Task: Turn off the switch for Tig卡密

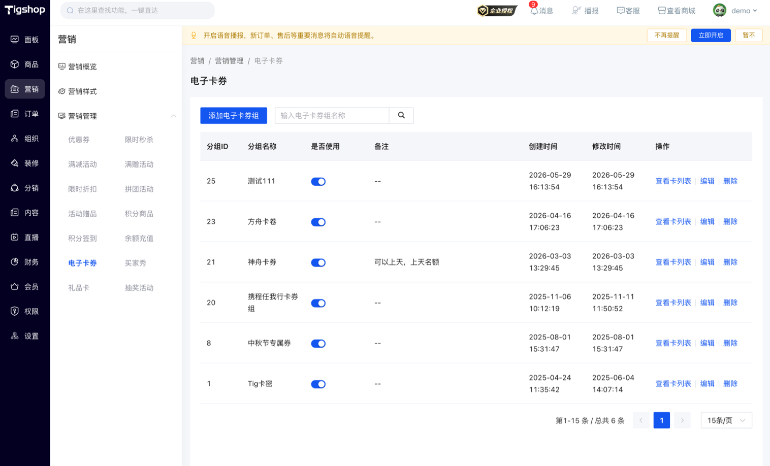Action: click(x=318, y=384)
